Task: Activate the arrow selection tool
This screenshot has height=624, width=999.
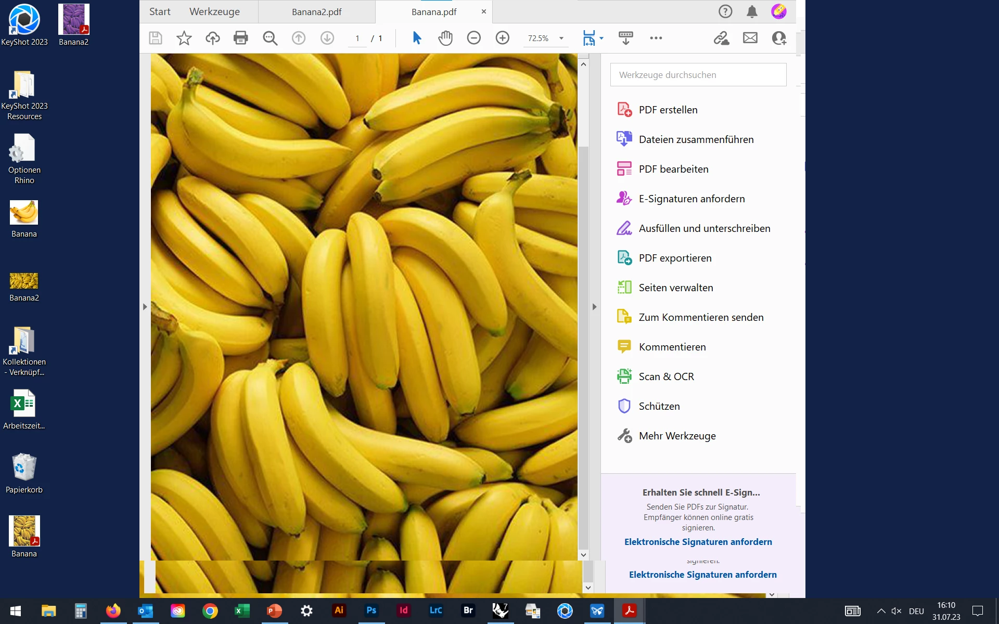Action: pos(417,38)
